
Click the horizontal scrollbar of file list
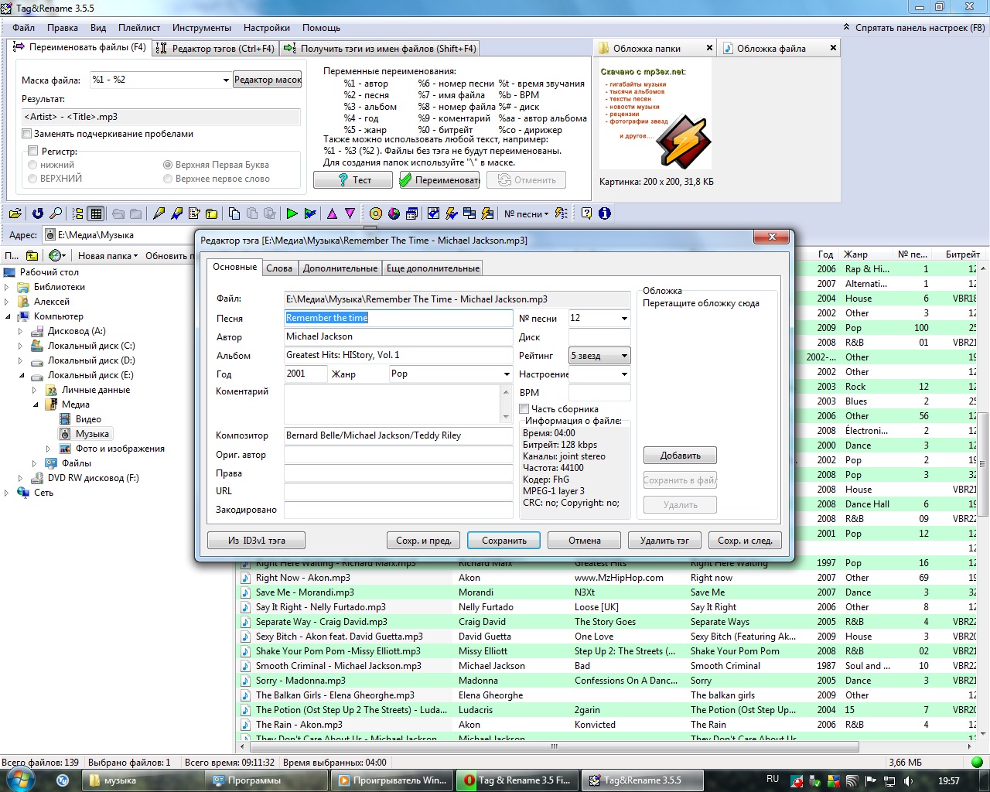pos(553,747)
